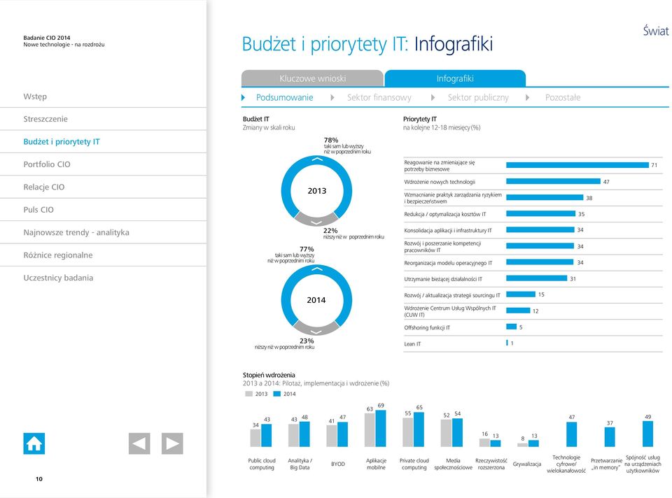Click the Konsolidacja aplikacji i infrastruktury IT label
This screenshot has width=672, height=498.
coord(448,230)
